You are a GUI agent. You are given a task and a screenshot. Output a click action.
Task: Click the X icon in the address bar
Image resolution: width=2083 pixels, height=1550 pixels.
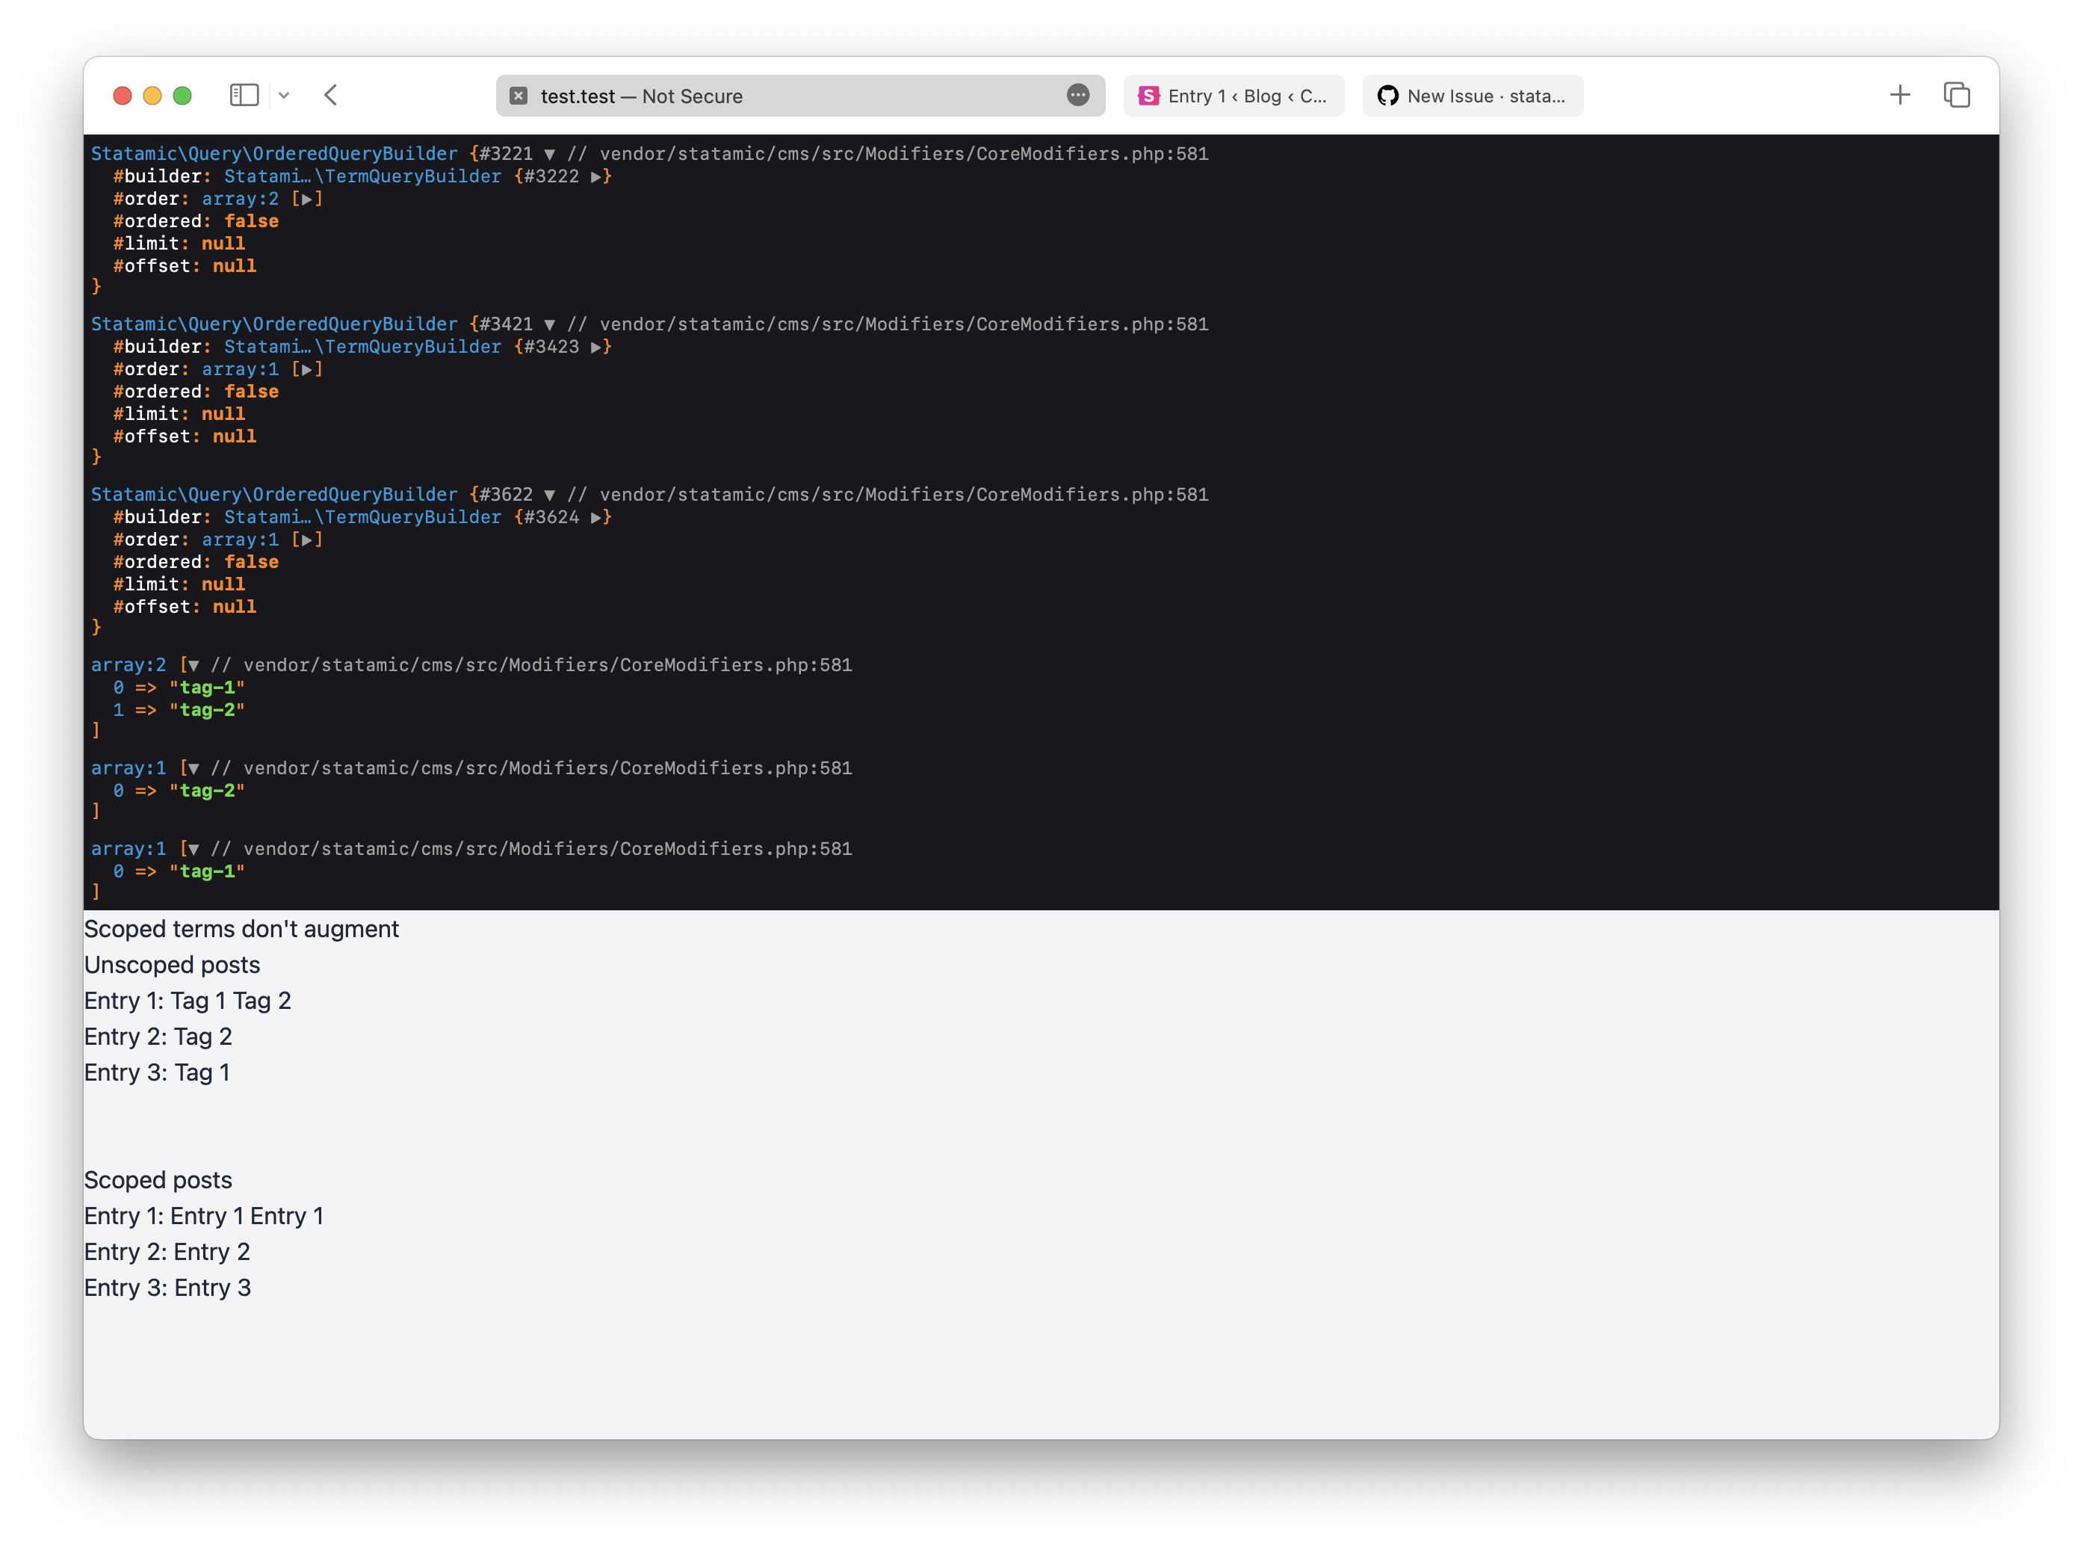[518, 96]
